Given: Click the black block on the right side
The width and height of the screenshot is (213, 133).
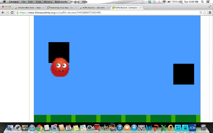Looking at the screenshot, I should coord(184,74).
